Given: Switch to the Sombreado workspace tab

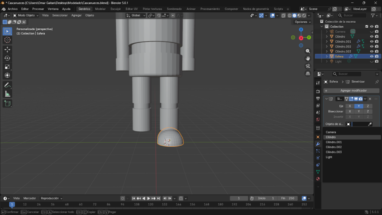Looking at the screenshot, I should point(174,9).
